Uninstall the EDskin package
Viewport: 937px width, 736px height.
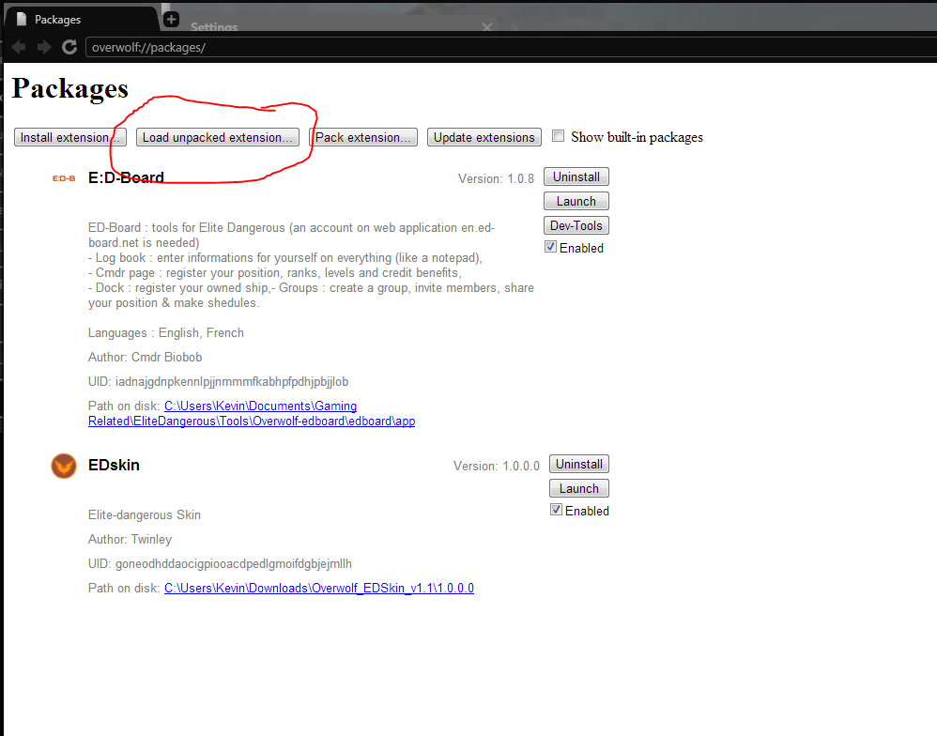click(x=579, y=464)
